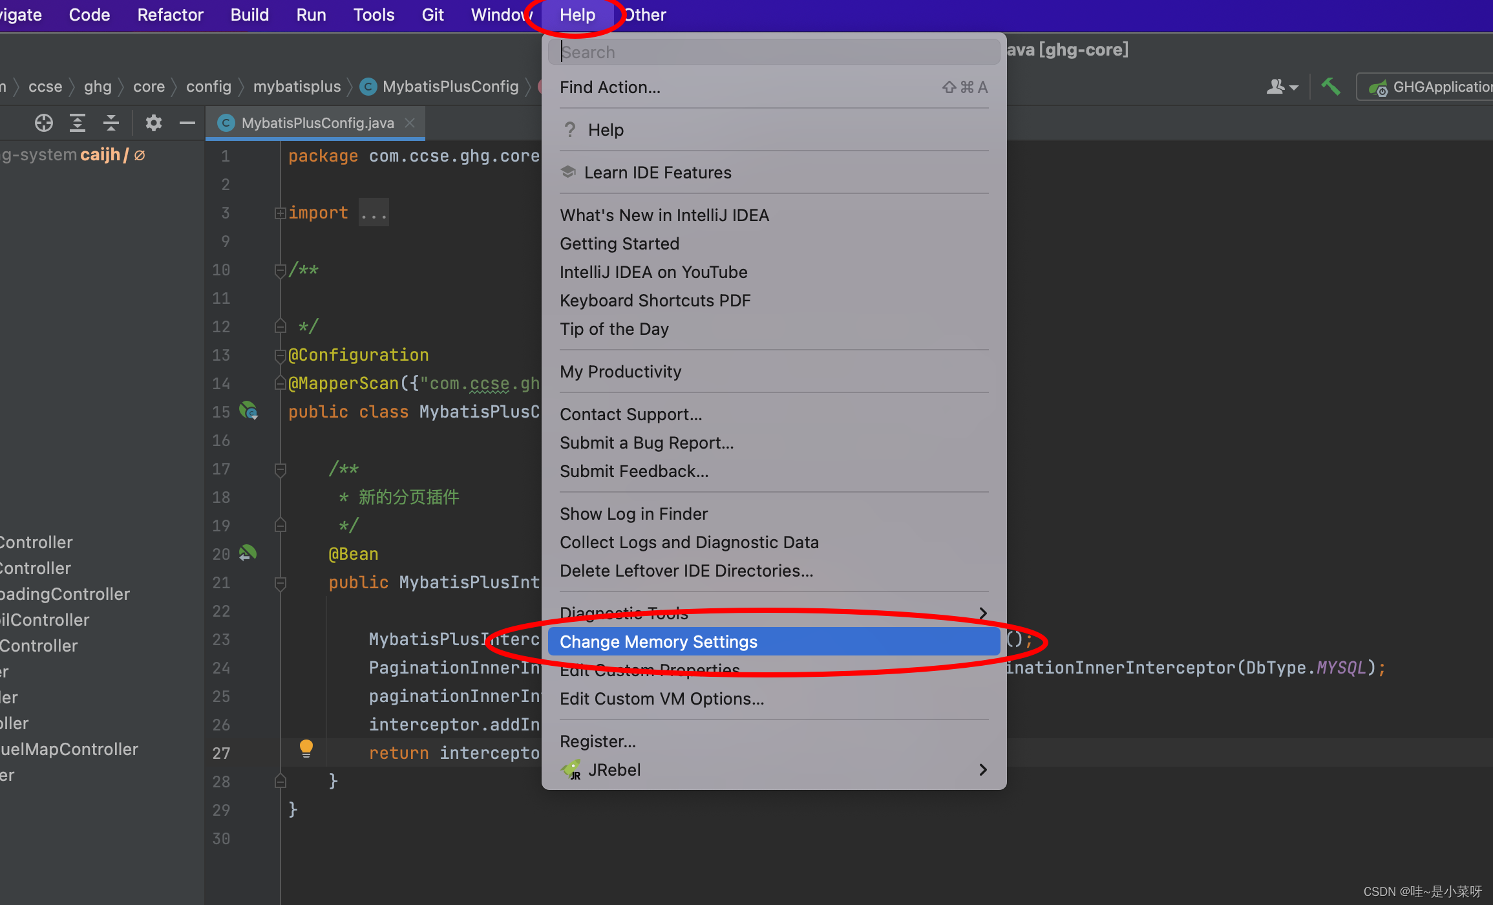Screen dimensions: 1493x905
Task: Expand the JRebel submenu arrow
Action: click(x=983, y=769)
